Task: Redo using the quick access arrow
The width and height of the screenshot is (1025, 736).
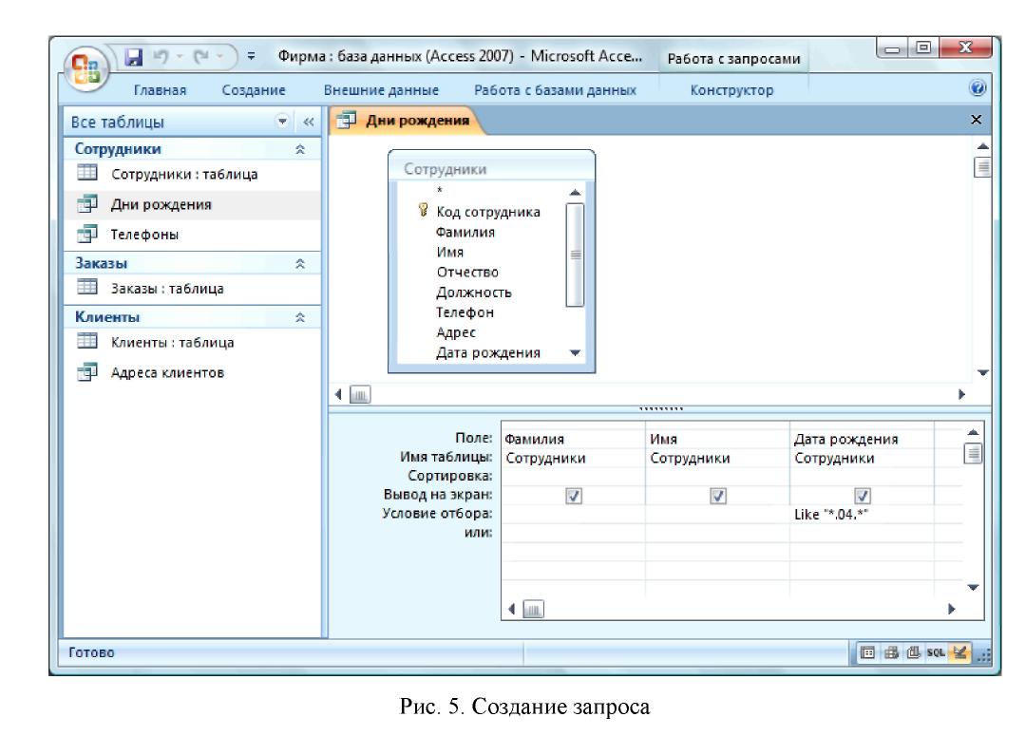Action: pos(201,57)
